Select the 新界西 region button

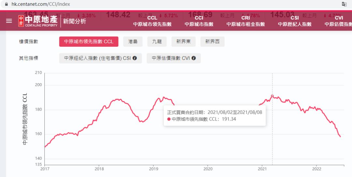(x=213, y=41)
